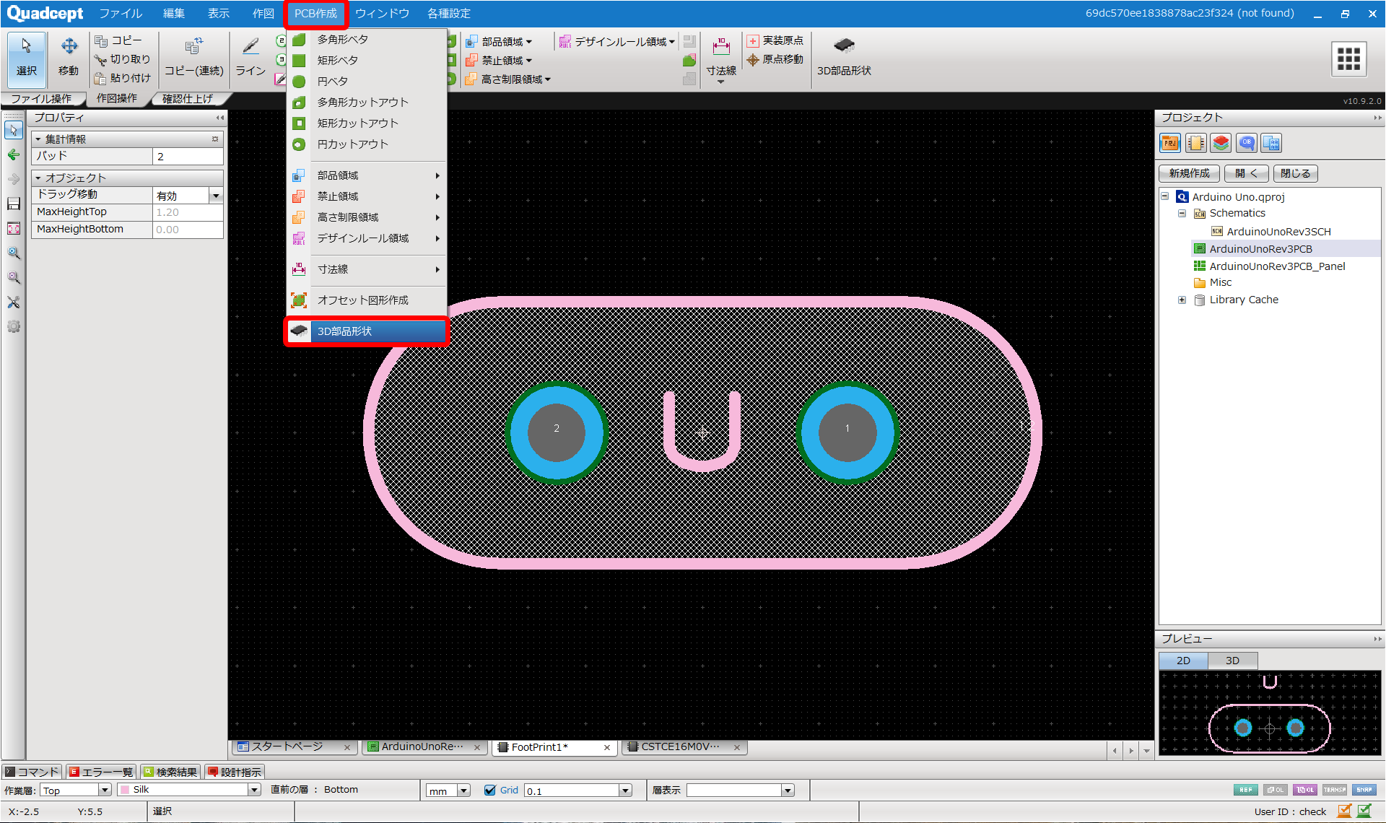This screenshot has width=1386, height=823.
Task: Click the 移動 move tool icon
Action: coord(69,47)
